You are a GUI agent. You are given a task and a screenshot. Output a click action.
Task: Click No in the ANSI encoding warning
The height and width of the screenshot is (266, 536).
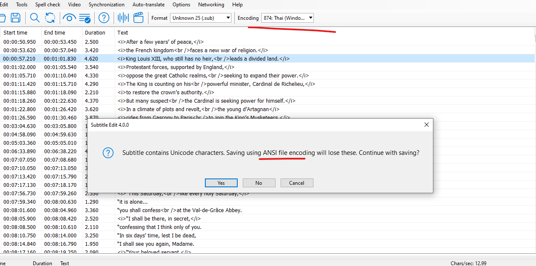(259, 183)
